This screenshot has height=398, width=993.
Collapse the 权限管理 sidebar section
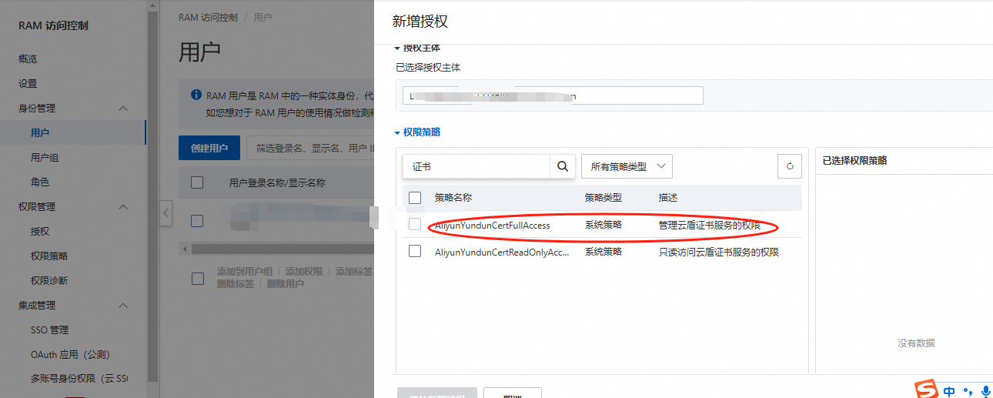pos(122,207)
